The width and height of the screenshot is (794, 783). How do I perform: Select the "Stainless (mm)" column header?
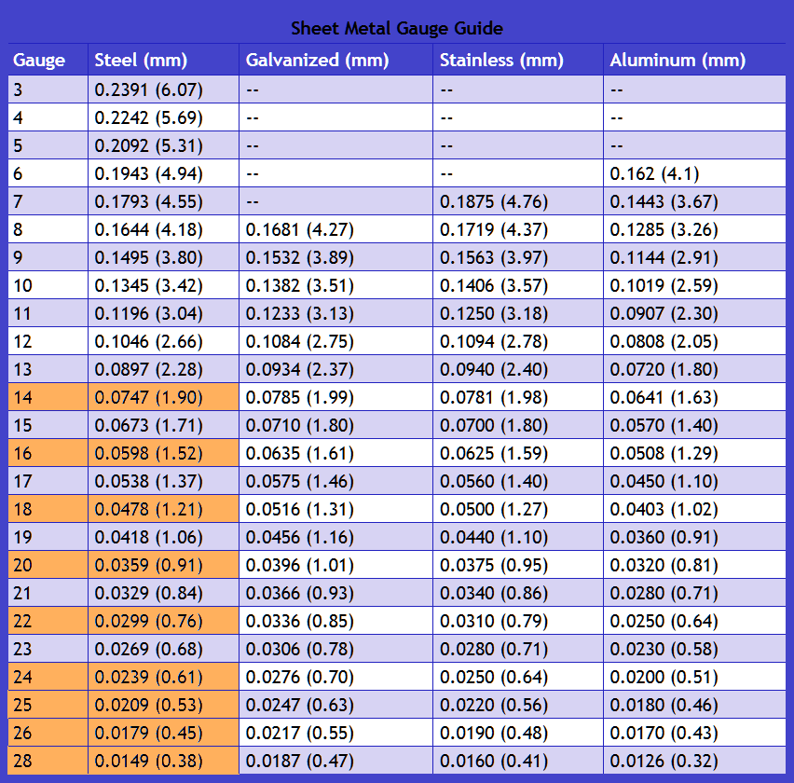pos(518,60)
